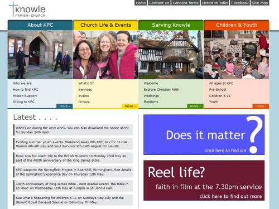279x209 pixels.
Task: Open the Pre-School link
Action: click(x=218, y=90)
